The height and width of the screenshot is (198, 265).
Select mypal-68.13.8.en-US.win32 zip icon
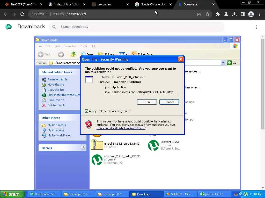[x=97, y=145]
